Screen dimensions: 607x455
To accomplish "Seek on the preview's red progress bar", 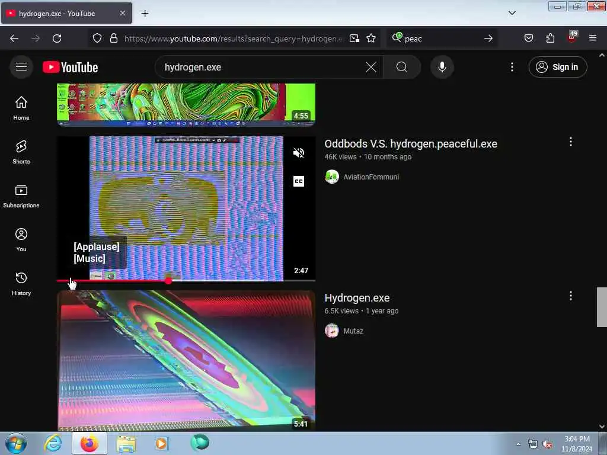I will 186,280.
